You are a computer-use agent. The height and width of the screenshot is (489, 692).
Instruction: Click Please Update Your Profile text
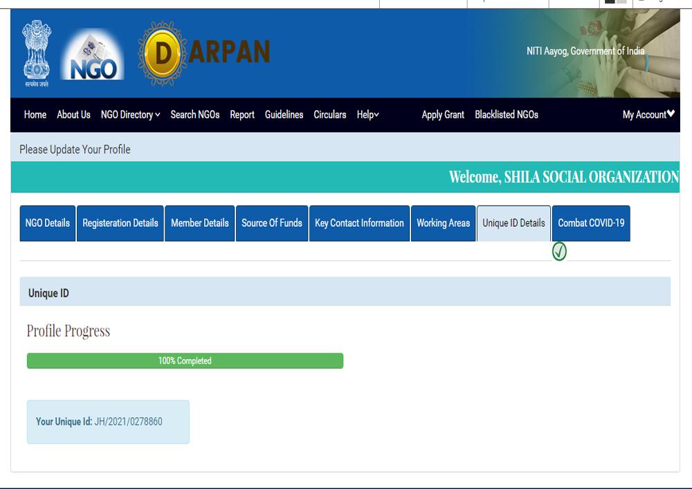(x=75, y=149)
